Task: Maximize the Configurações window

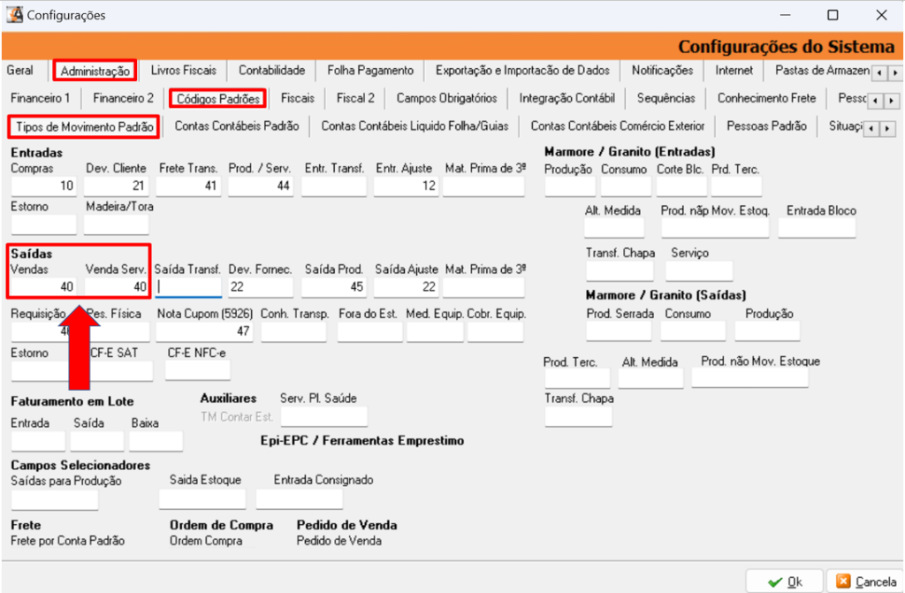Action: [833, 15]
